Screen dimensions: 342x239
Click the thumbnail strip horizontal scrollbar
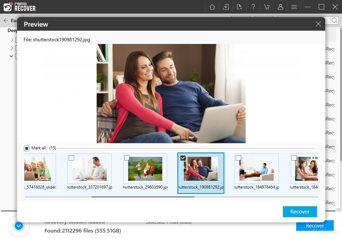[143, 197]
